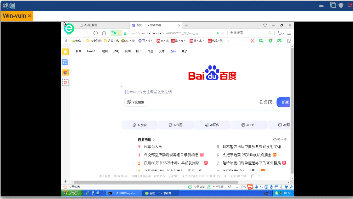Toggle Sogou punctuation mode icon

point(261,187)
